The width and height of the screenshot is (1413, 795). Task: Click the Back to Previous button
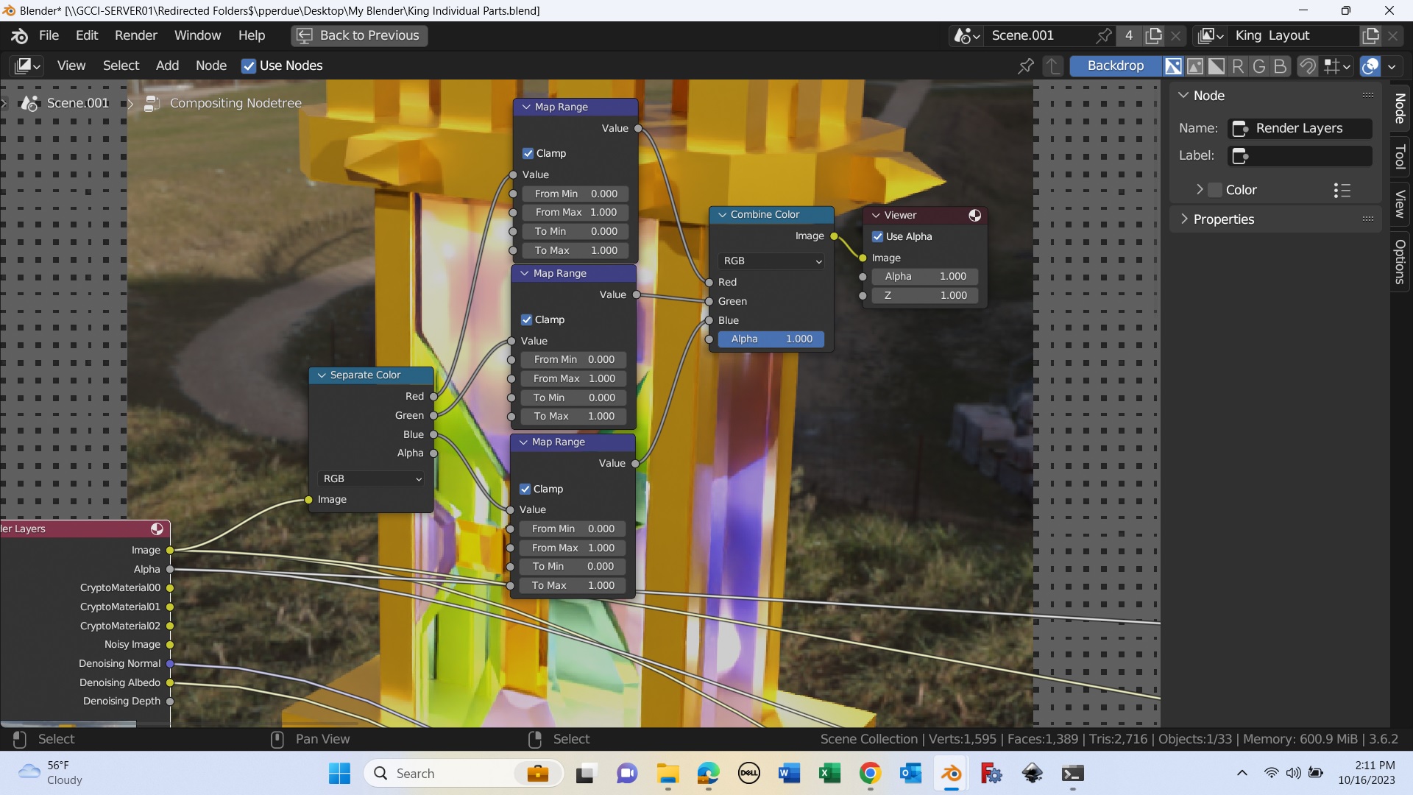(359, 35)
